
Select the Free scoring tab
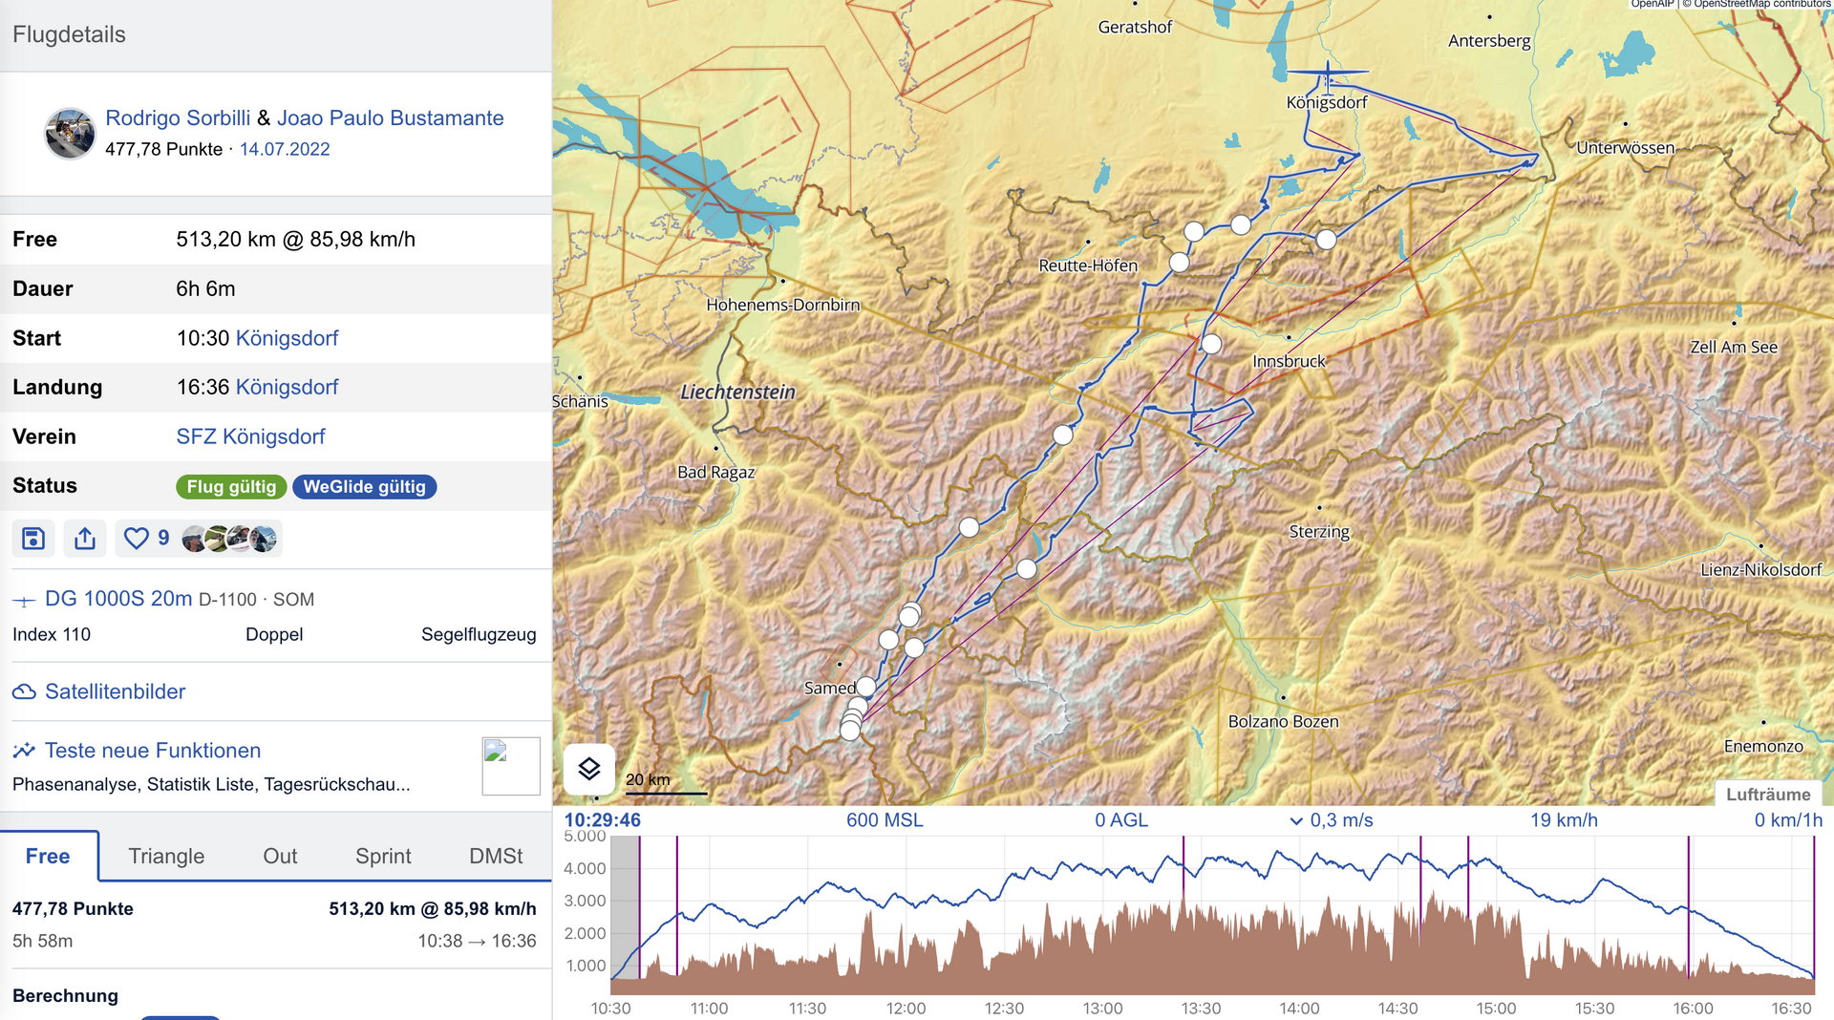pyautogui.click(x=48, y=856)
